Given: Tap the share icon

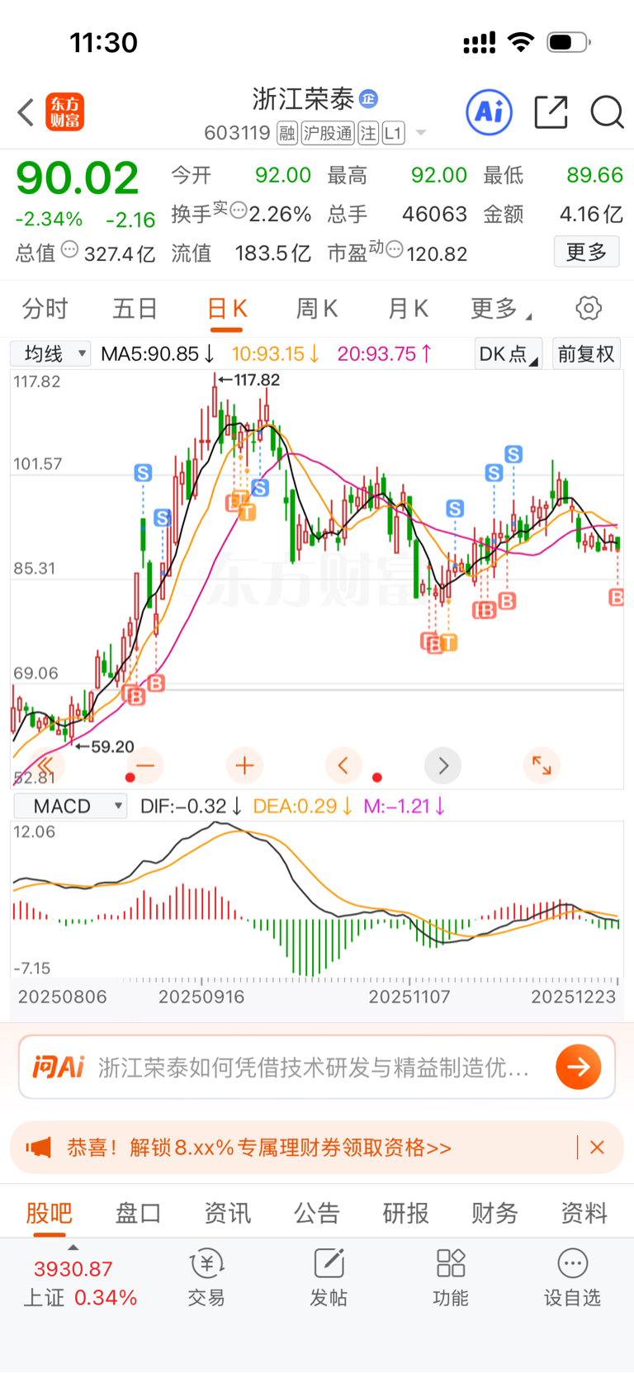Looking at the screenshot, I should point(551,111).
